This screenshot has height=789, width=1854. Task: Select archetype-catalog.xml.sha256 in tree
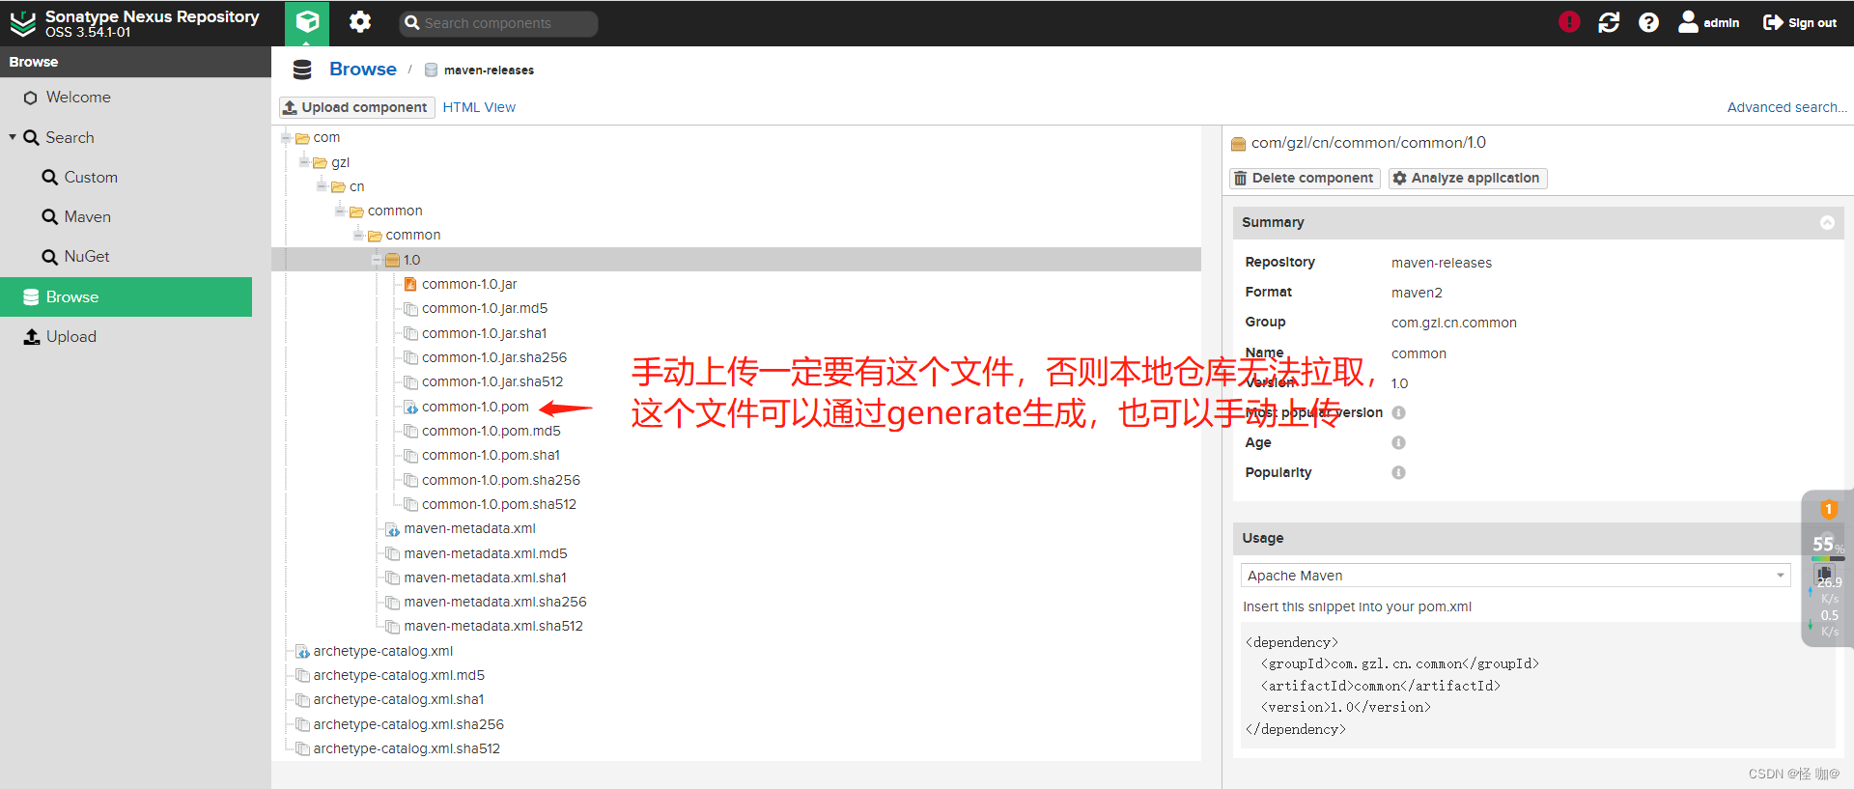(407, 724)
